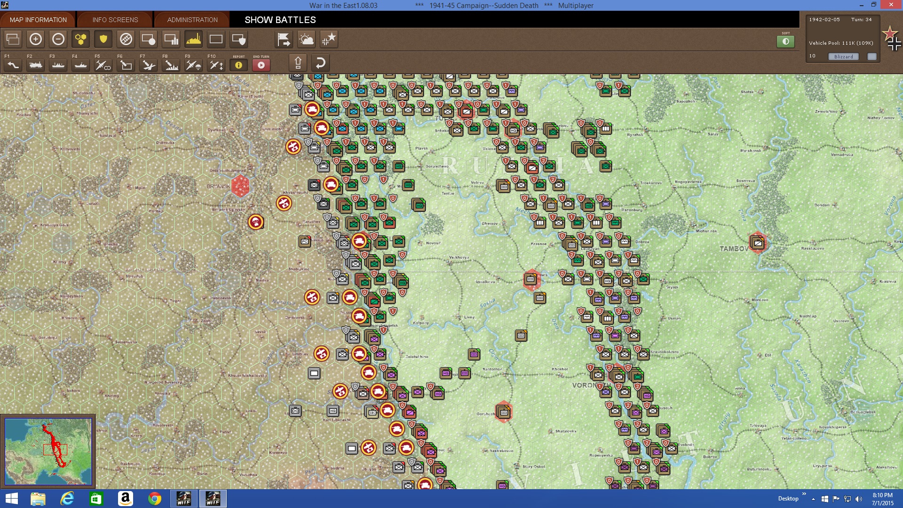Screen dimensions: 903x508
Task: Select the highlighted unit near Gorshechnoe
Action: [x=504, y=413]
